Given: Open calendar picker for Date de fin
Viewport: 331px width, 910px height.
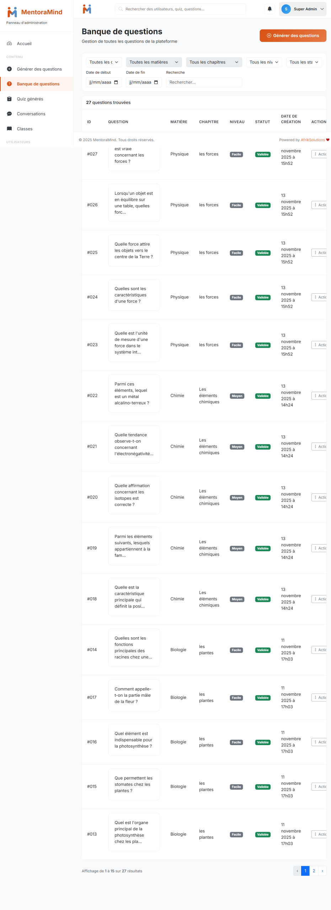Looking at the screenshot, I should (x=156, y=82).
